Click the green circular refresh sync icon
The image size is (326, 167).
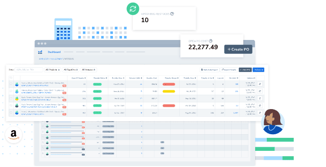click(133, 9)
